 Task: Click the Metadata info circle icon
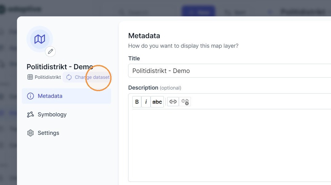tap(30, 96)
